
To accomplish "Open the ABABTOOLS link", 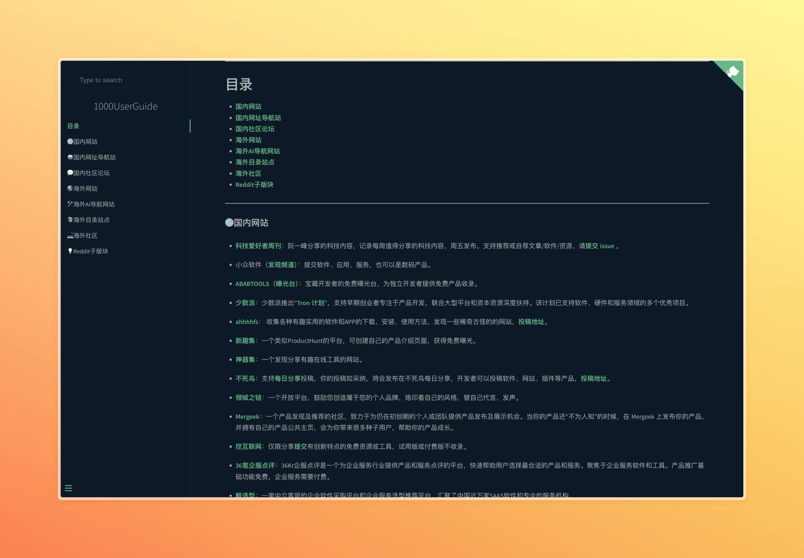I will [252, 284].
